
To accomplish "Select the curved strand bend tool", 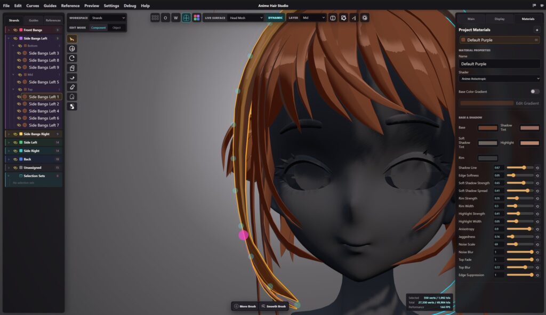I will point(72,77).
